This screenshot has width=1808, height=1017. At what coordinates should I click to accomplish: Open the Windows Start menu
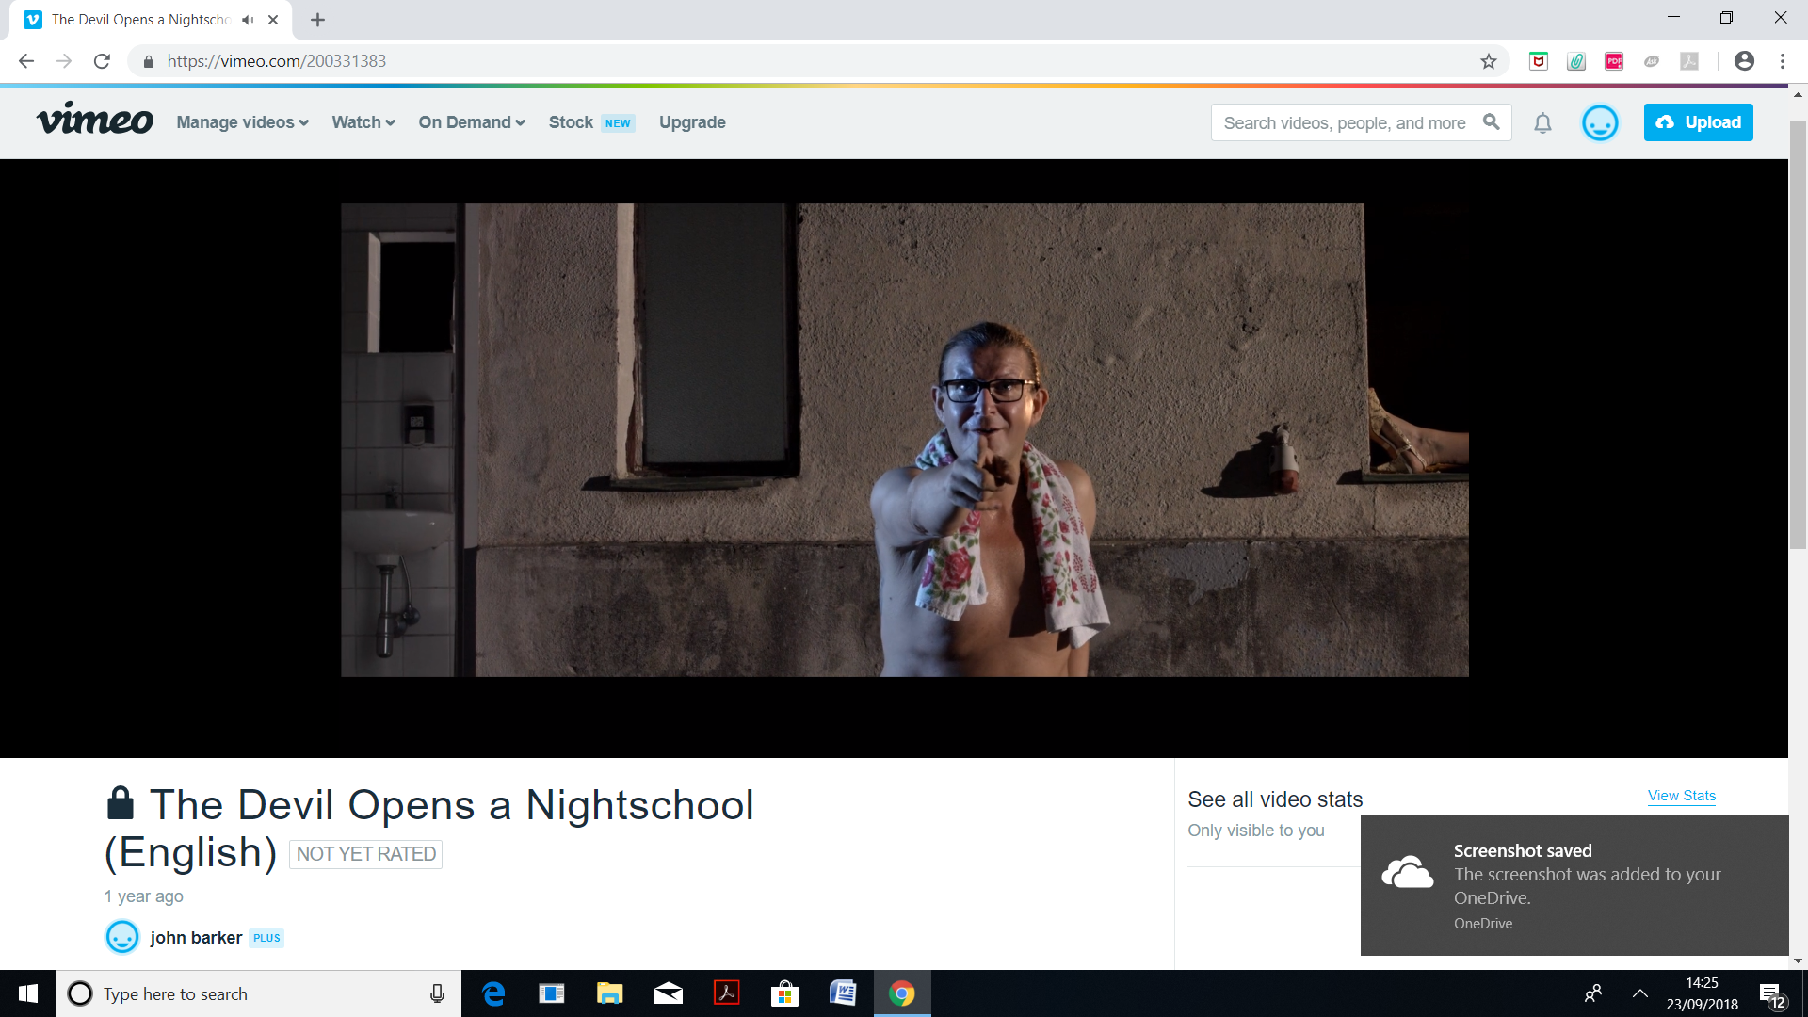(28, 993)
